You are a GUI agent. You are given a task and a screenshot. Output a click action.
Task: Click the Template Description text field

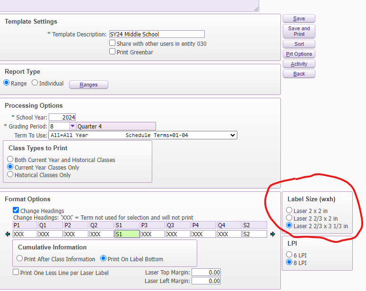pos(157,34)
